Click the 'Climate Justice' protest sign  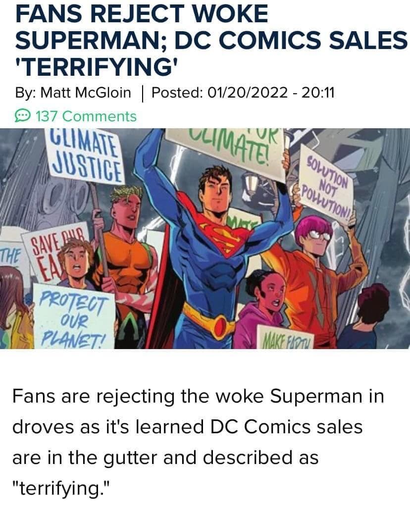[x=86, y=154]
